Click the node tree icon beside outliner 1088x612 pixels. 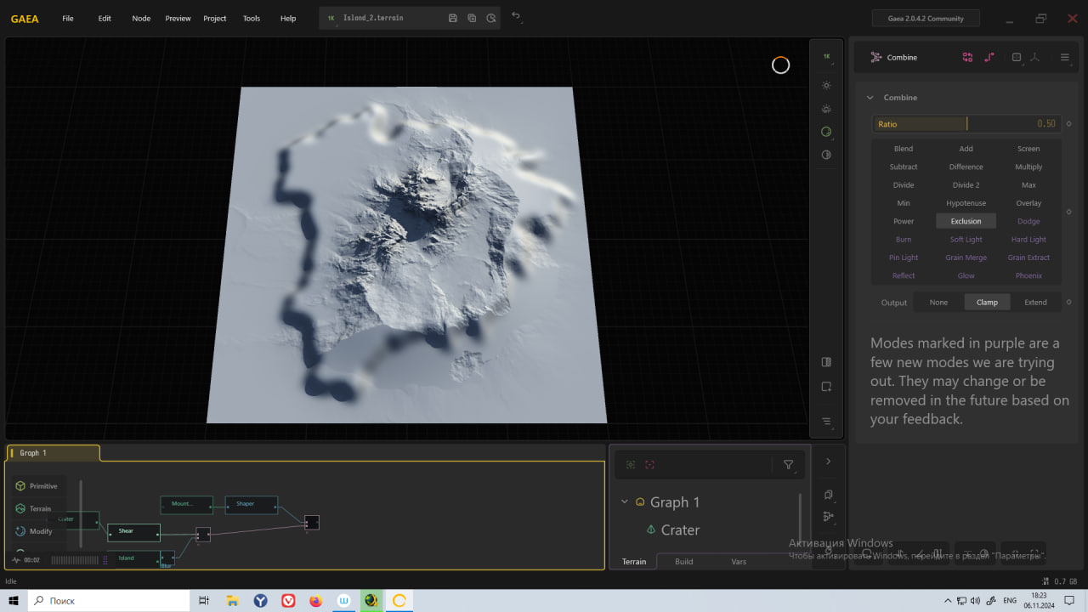pyautogui.click(x=828, y=517)
